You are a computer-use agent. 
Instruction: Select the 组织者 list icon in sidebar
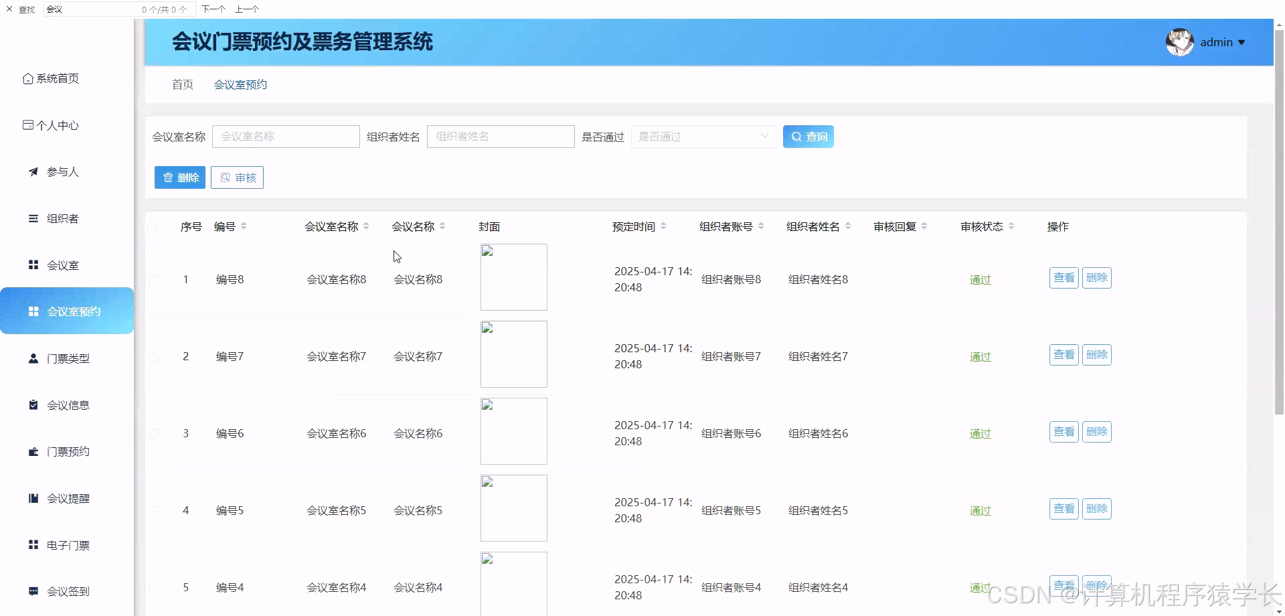tap(33, 218)
